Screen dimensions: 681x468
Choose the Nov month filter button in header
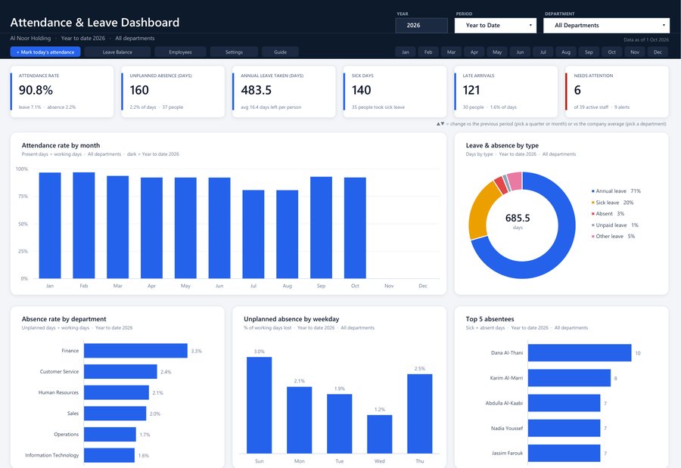point(635,52)
